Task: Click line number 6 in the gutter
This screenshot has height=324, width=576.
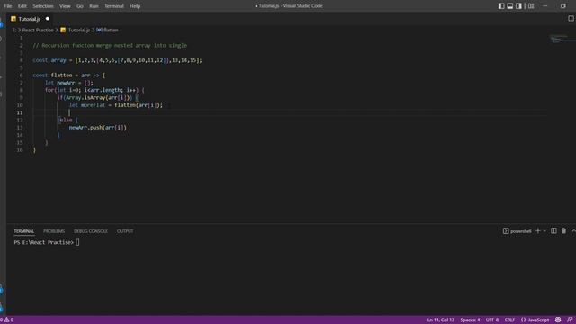Action: pyautogui.click(x=21, y=76)
